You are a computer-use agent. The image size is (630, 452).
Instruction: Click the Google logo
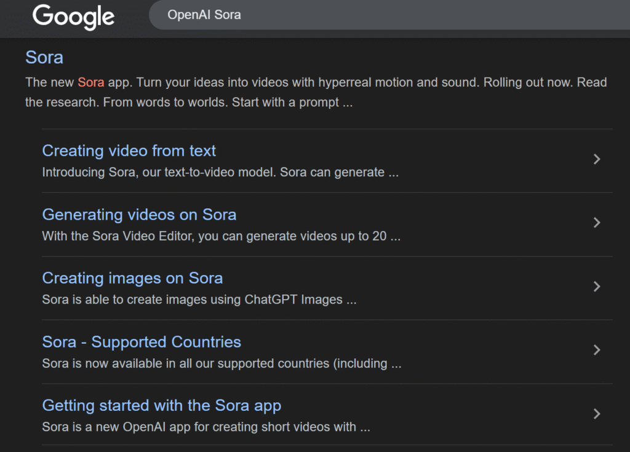(x=73, y=17)
